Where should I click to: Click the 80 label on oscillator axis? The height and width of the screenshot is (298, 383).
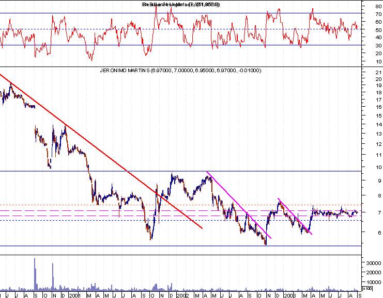pos(378,7)
